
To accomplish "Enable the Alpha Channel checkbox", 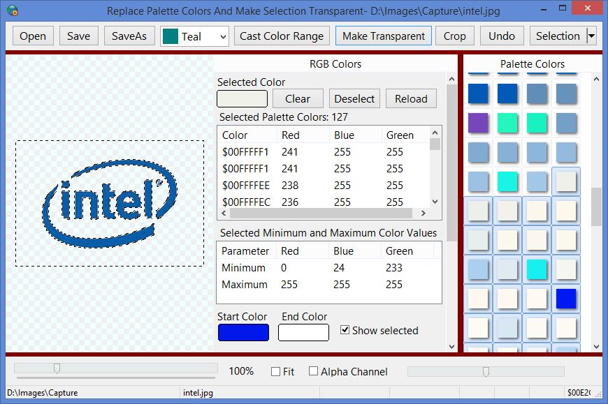I will point(313,371).
